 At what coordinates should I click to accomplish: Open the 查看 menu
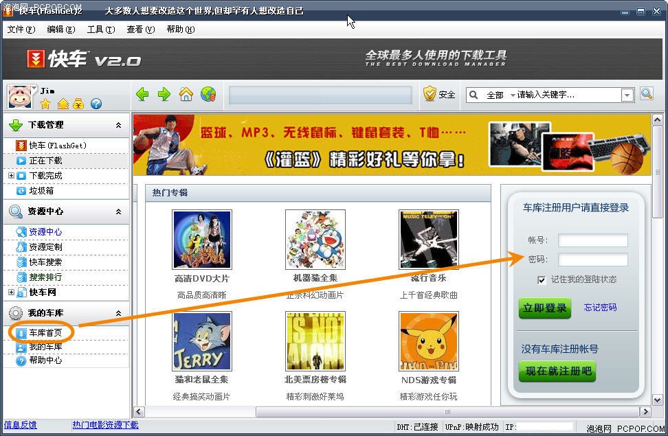[141, 30]
